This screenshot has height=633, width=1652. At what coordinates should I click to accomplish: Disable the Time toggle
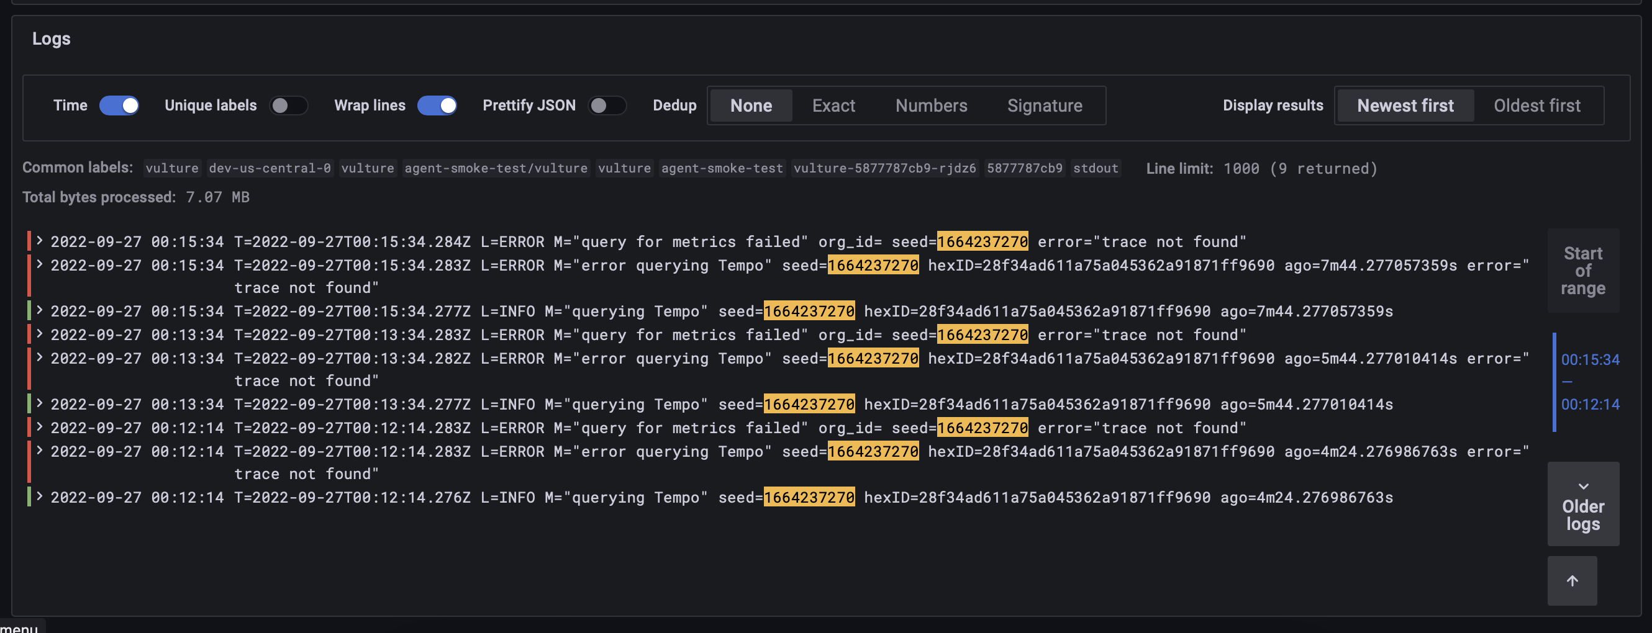pos(119,105)
